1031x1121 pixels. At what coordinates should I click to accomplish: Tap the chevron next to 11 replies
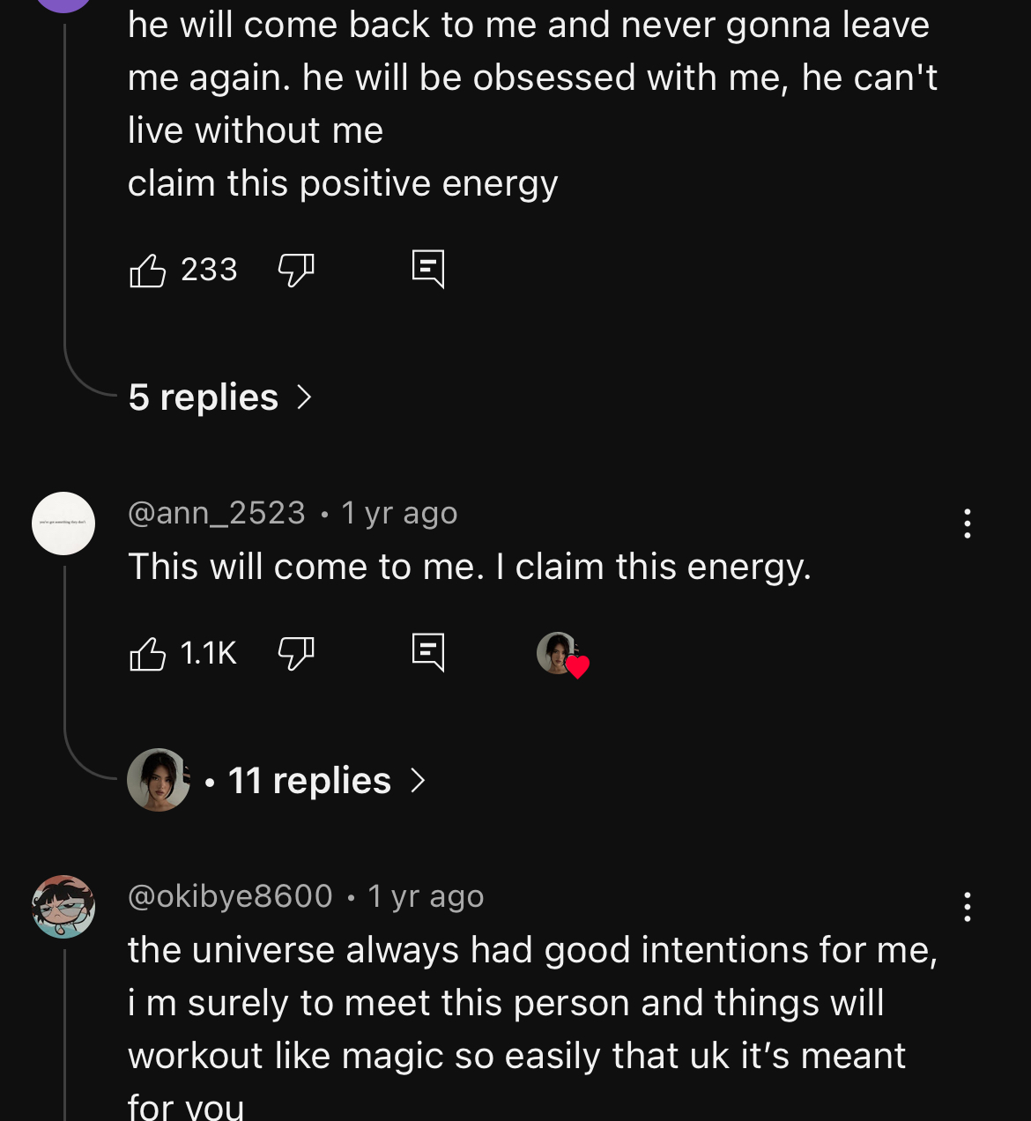pyautogui.click(x=418, y=781)
